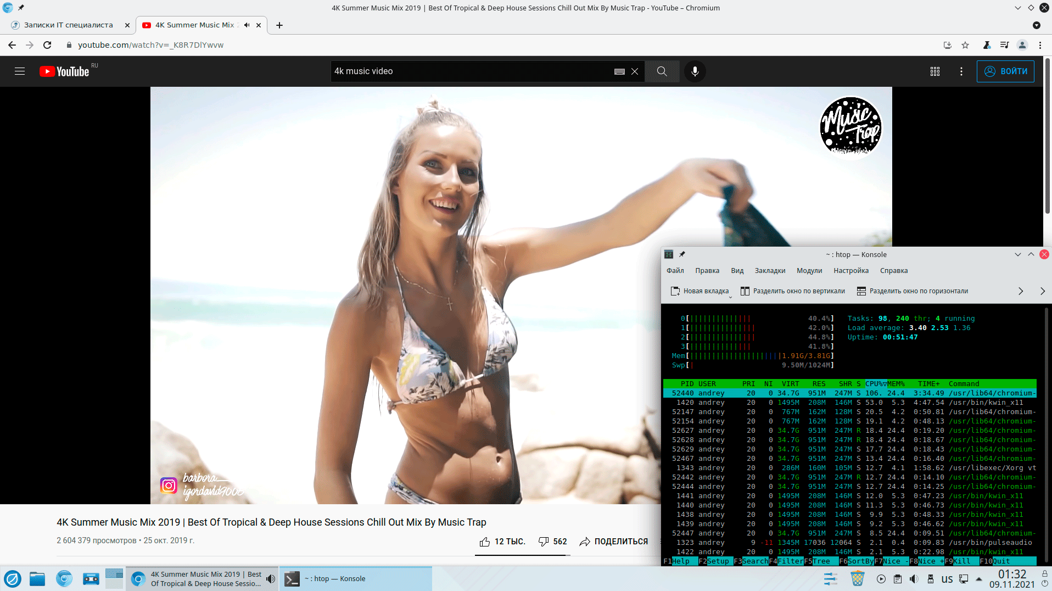Open the YouTube apps grid
1052x591 pixels.
coord(935,71)
